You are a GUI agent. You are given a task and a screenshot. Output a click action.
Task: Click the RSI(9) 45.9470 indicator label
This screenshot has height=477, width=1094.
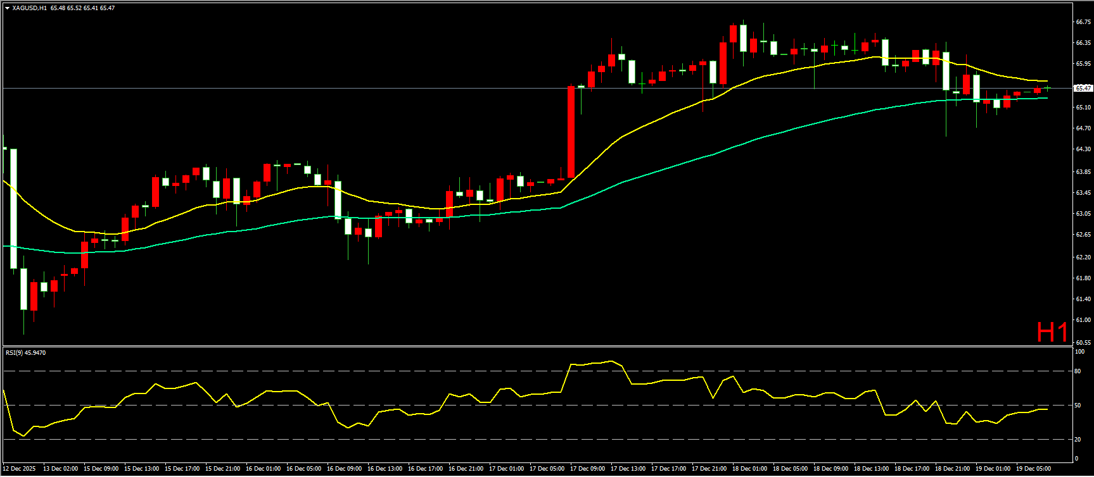click(x=26, y=353)
